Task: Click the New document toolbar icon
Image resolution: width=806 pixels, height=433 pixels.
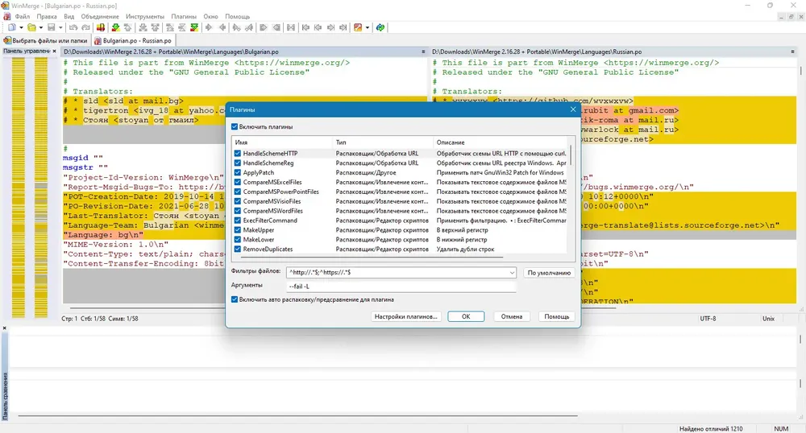Action: (x=11, y=27)
